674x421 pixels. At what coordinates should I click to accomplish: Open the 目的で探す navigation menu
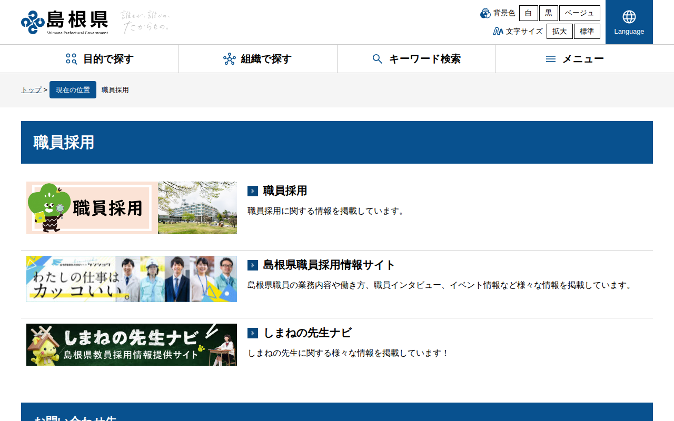[x=100, y=59]
